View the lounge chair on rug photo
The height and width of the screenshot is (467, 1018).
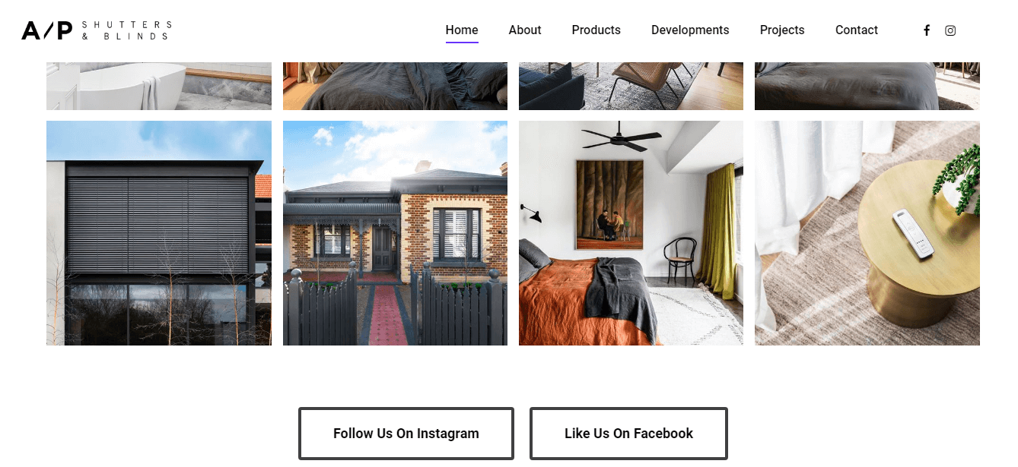631,86
